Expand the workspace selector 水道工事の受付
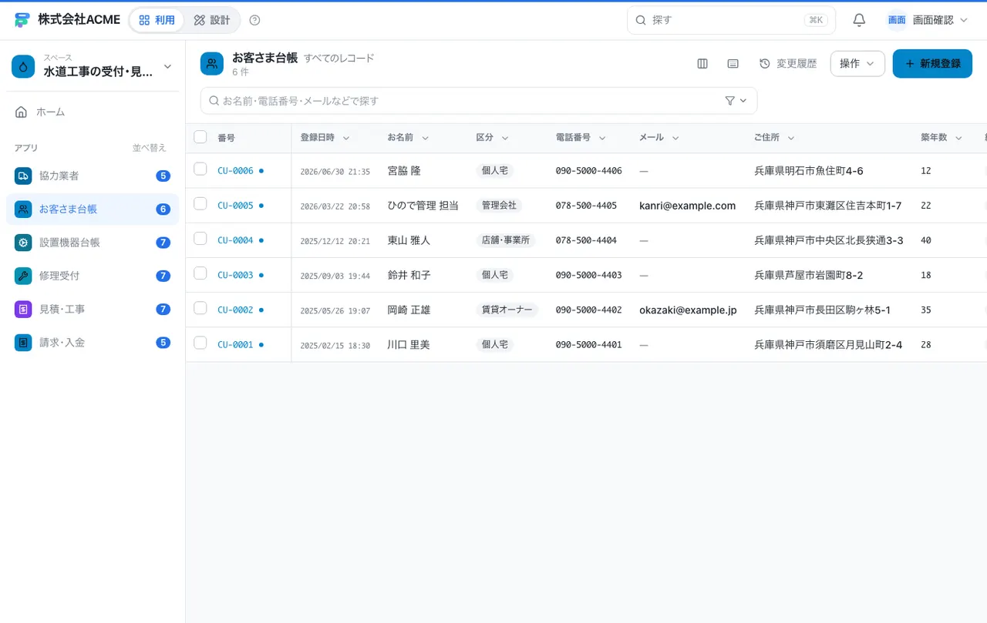This screenshot has height=623, width=987. click(93, 66)
